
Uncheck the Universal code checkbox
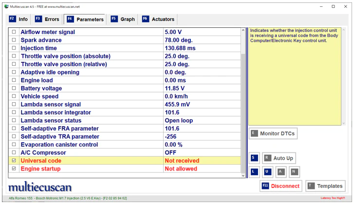tap(14, 161)
